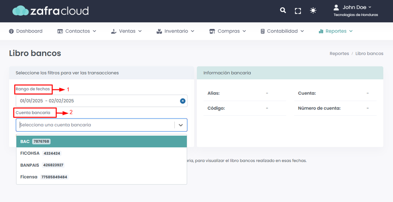Image resolution: width=393 pixels, height=202 pixels.
Task: Expand the Contabilidad chevron
Action: 302,31
